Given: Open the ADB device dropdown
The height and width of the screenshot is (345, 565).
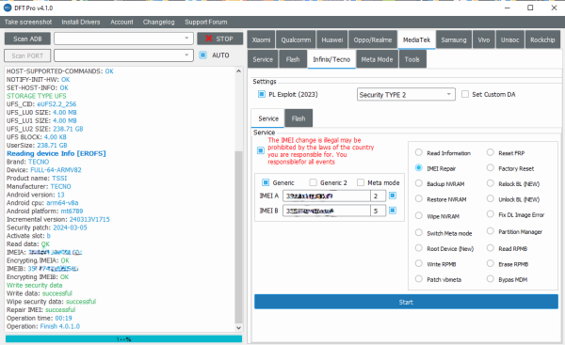Looking at the screenshot, I should point(123,39).
